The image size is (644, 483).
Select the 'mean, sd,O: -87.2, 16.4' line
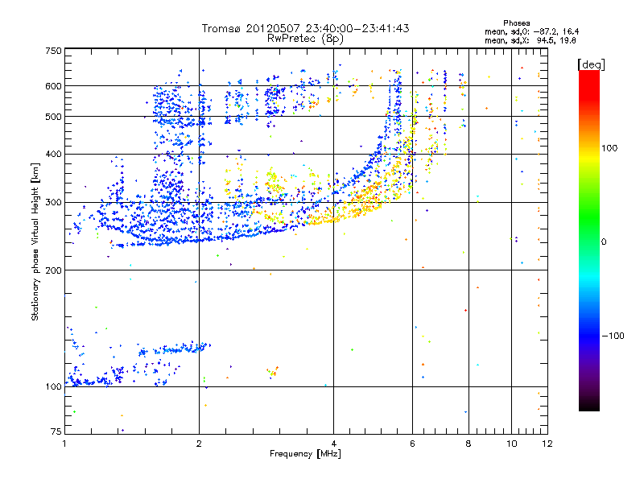[x=532, y=31]
